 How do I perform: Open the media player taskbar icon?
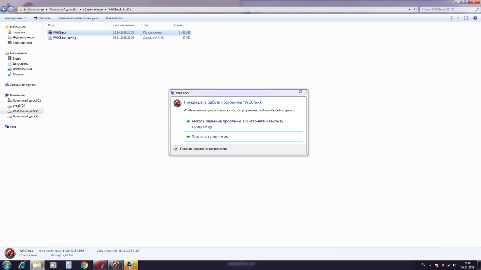pos(53,265)
